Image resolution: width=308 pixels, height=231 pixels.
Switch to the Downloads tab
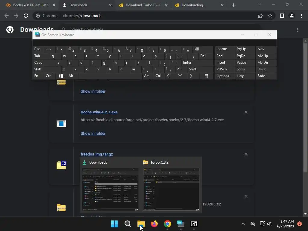click(86, 5)
